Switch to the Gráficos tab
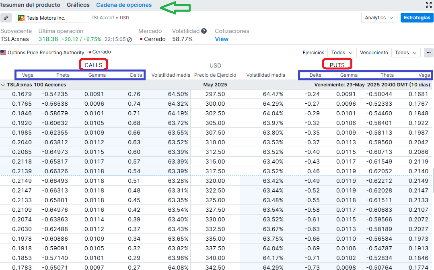The width and height of the screenshot is (434, 270). (x=78, y=5)
